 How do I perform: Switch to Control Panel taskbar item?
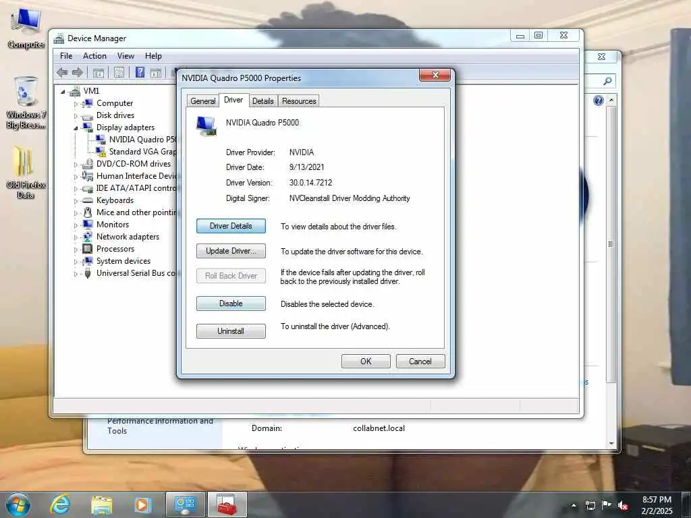click(x=186, y=505)
